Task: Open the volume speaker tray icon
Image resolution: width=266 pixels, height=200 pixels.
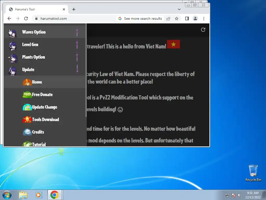Action: [240, 195]
